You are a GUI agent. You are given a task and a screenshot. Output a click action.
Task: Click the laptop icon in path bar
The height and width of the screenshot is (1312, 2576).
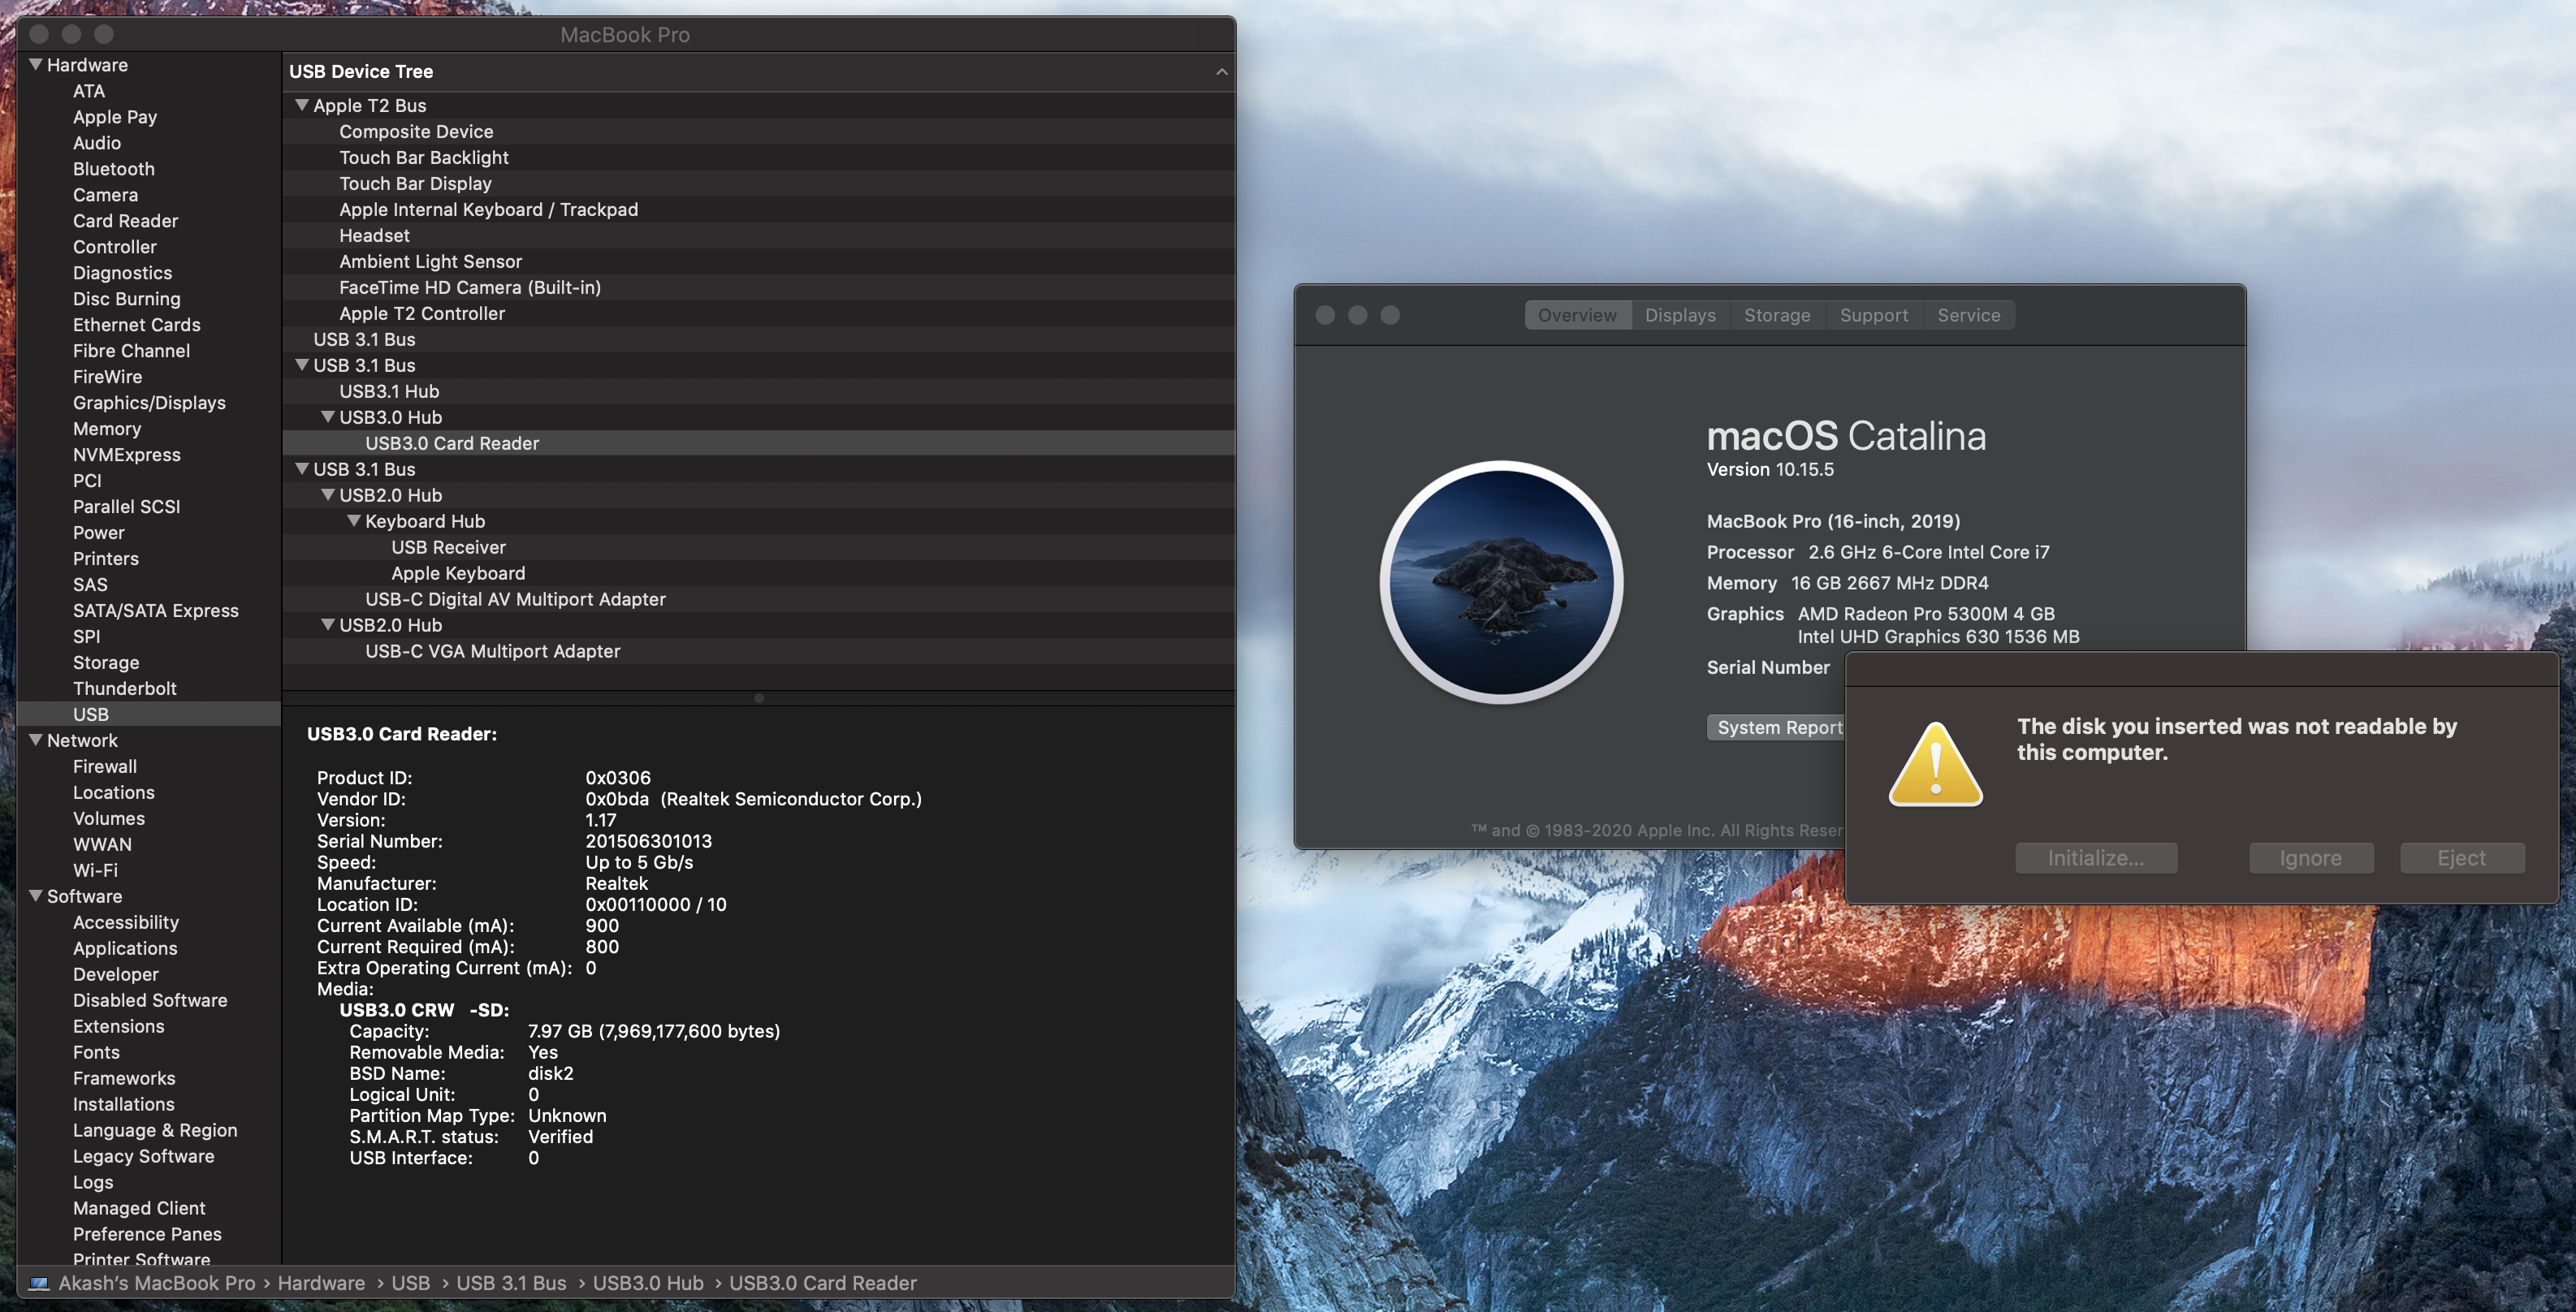click(x=39, y=1283)
